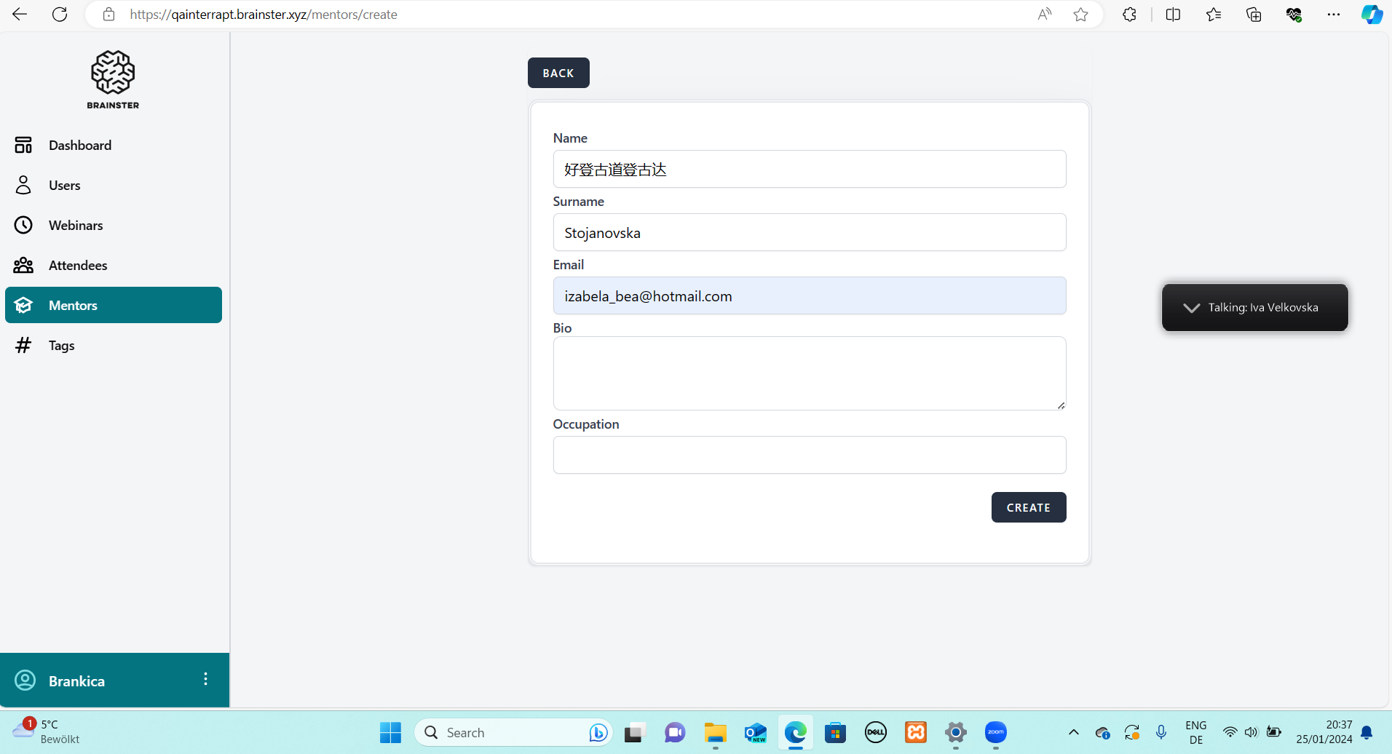
Task: Focus the Email input field
Action: 809,296
